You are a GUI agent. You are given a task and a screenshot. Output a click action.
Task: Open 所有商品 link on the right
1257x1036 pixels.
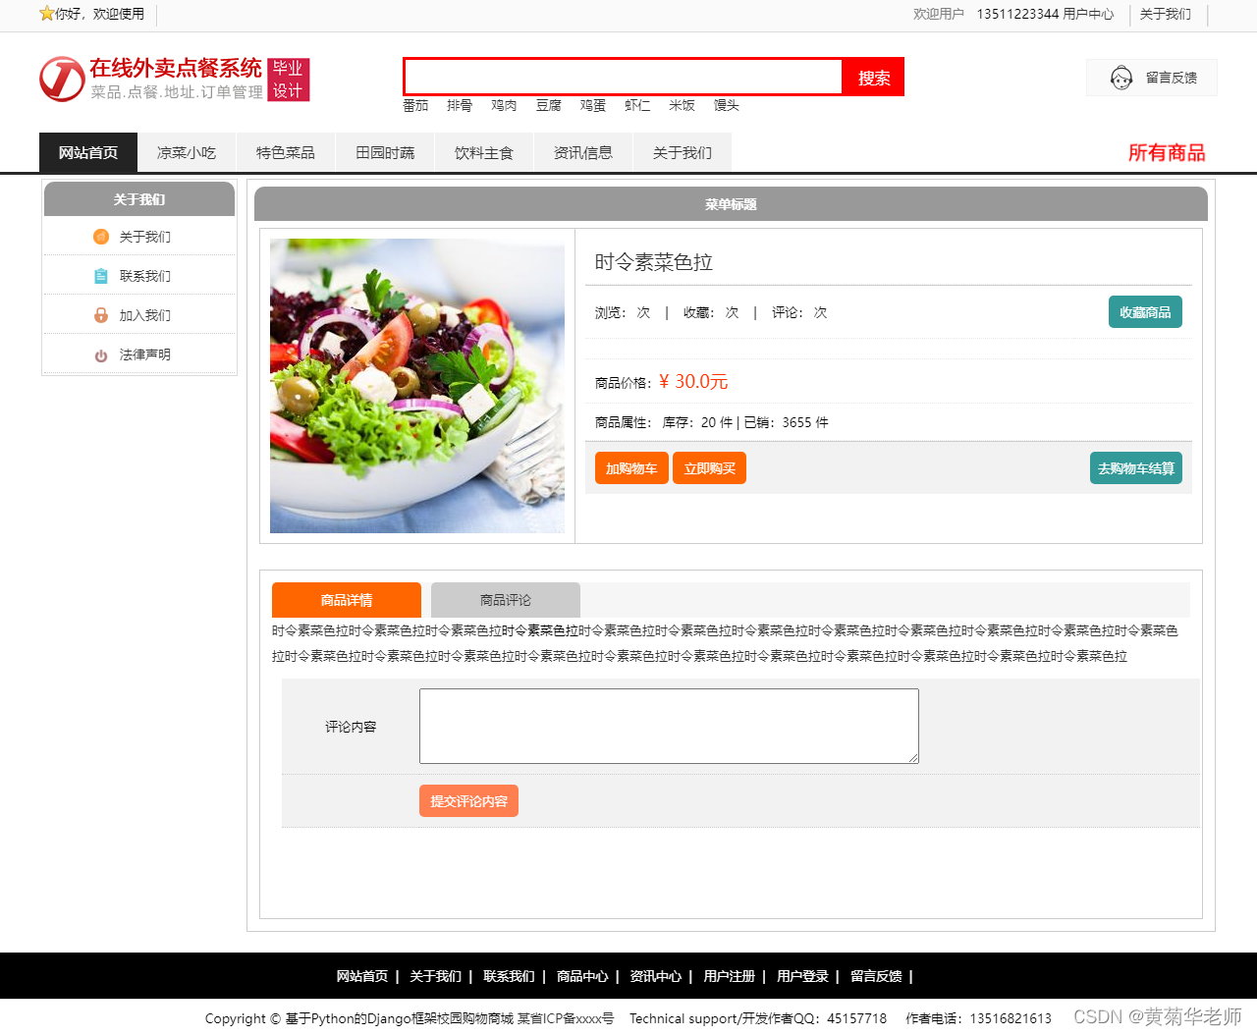pyautogui.click(x=1168, y=153)
